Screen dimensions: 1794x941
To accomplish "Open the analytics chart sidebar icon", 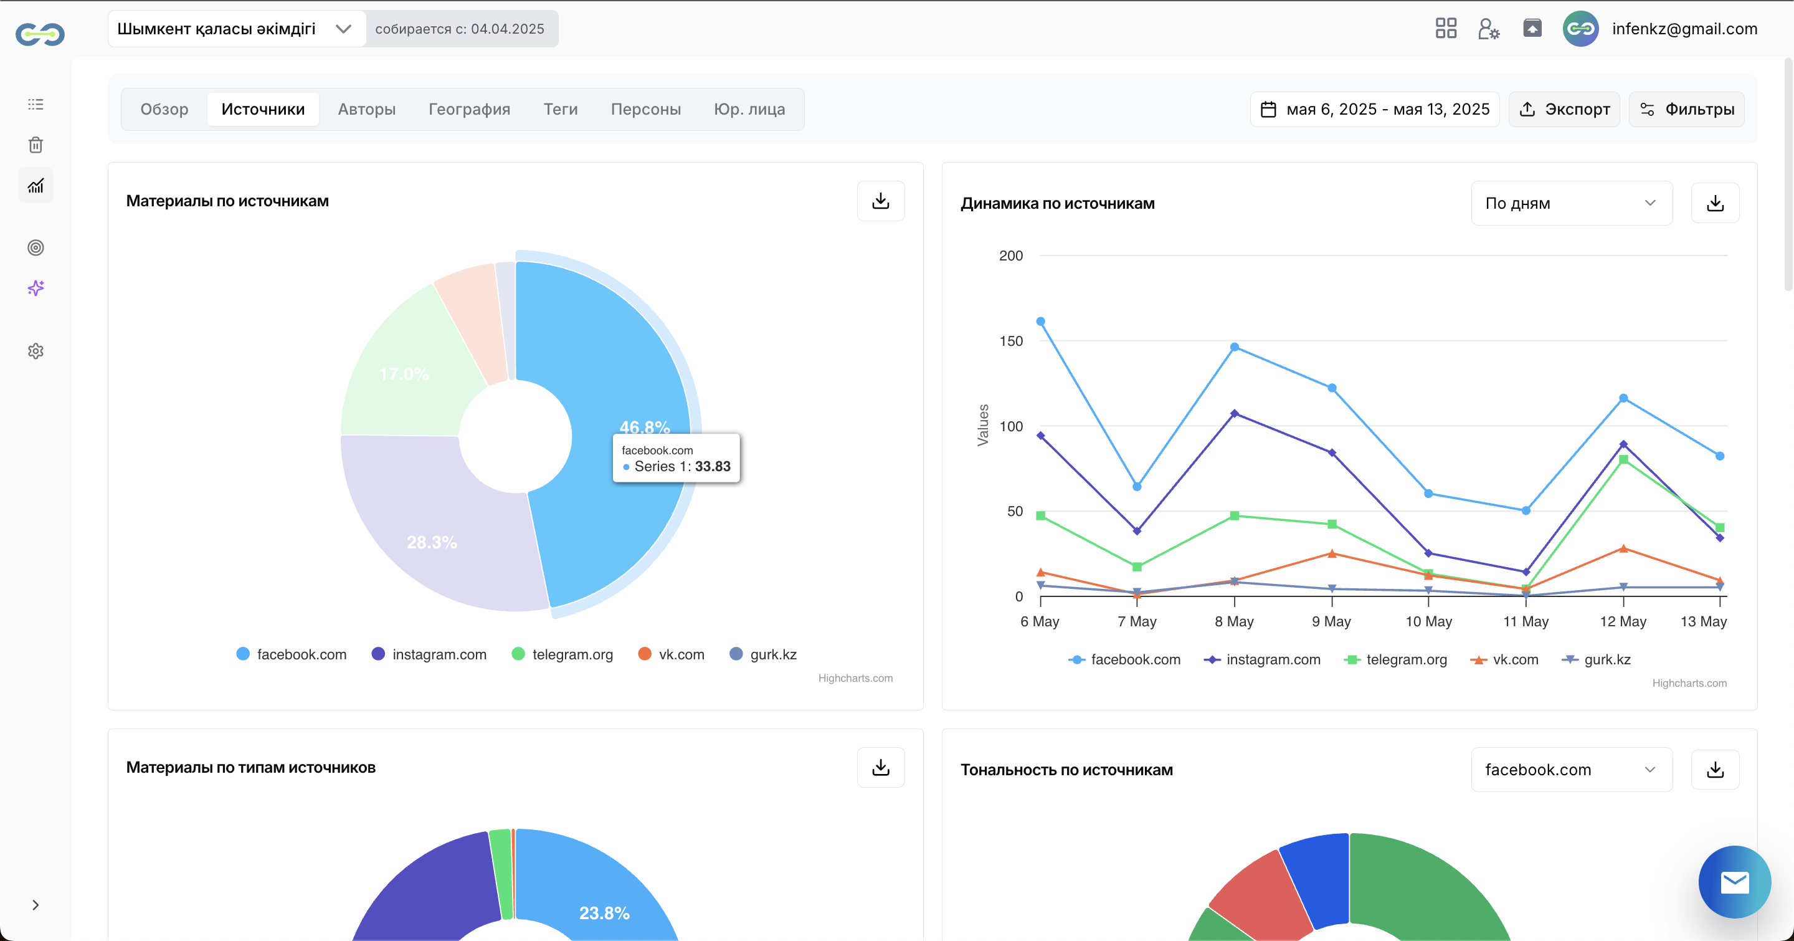I will point(36,185).
